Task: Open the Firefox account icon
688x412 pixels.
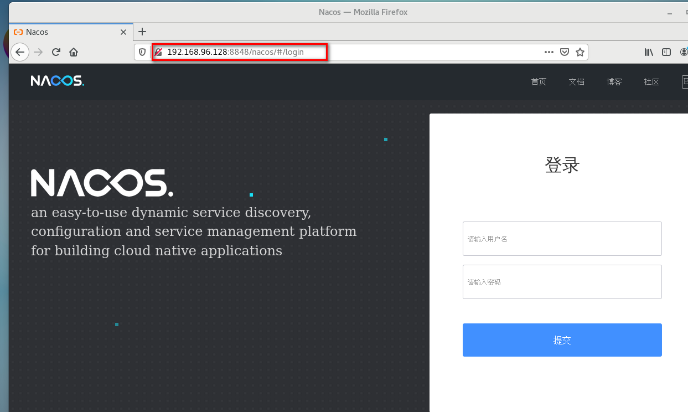Action: click(684, 52)
